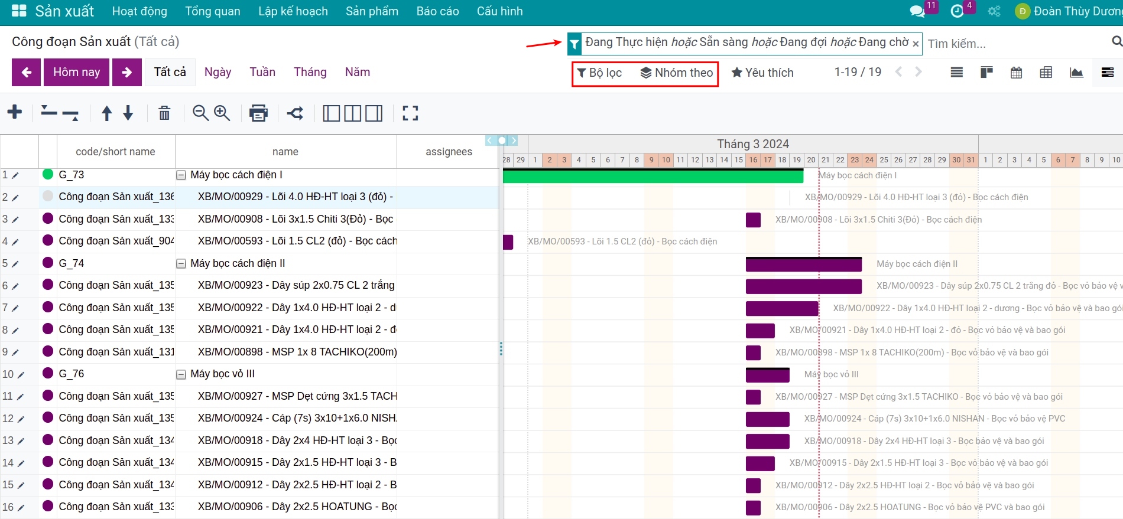This screenshot has width=1123, height=519.
Task: Switch to Gantt view icon
Action: click(x=1108, y=72)
